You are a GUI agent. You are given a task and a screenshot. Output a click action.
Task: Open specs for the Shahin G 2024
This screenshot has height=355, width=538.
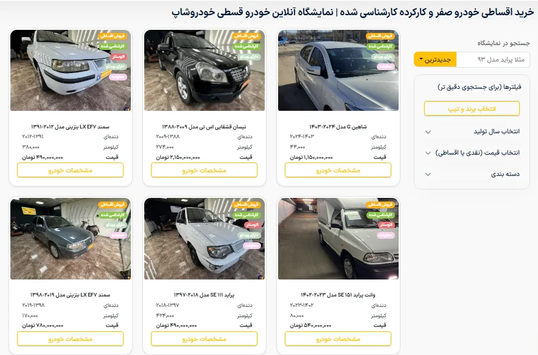point(338,170)
